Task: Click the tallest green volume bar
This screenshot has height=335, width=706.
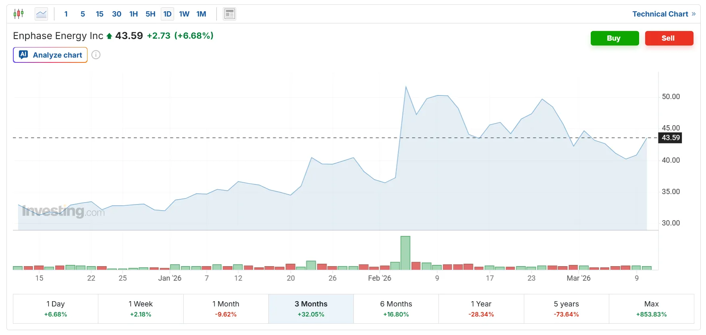Action: (405, 253)
